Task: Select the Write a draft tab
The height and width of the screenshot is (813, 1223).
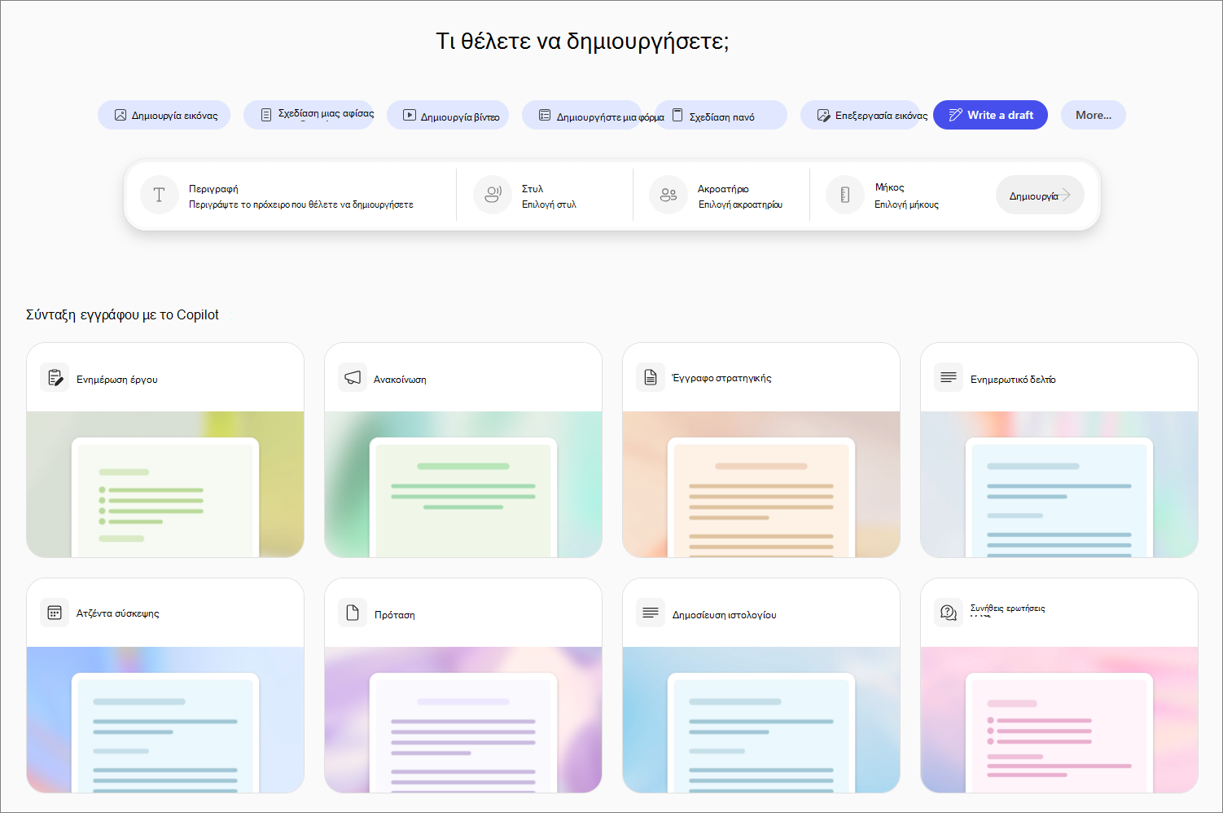Action: pos(990,115)
